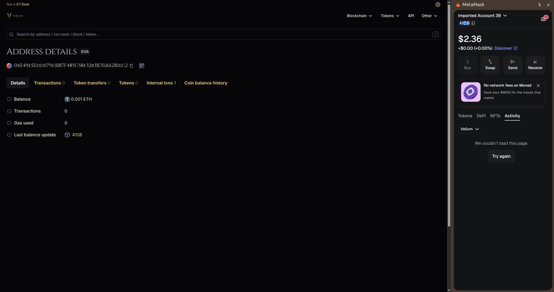The width and height of the screenshot is (554, 292).
Task: Click the search magnifier icon
Action: 12,34
